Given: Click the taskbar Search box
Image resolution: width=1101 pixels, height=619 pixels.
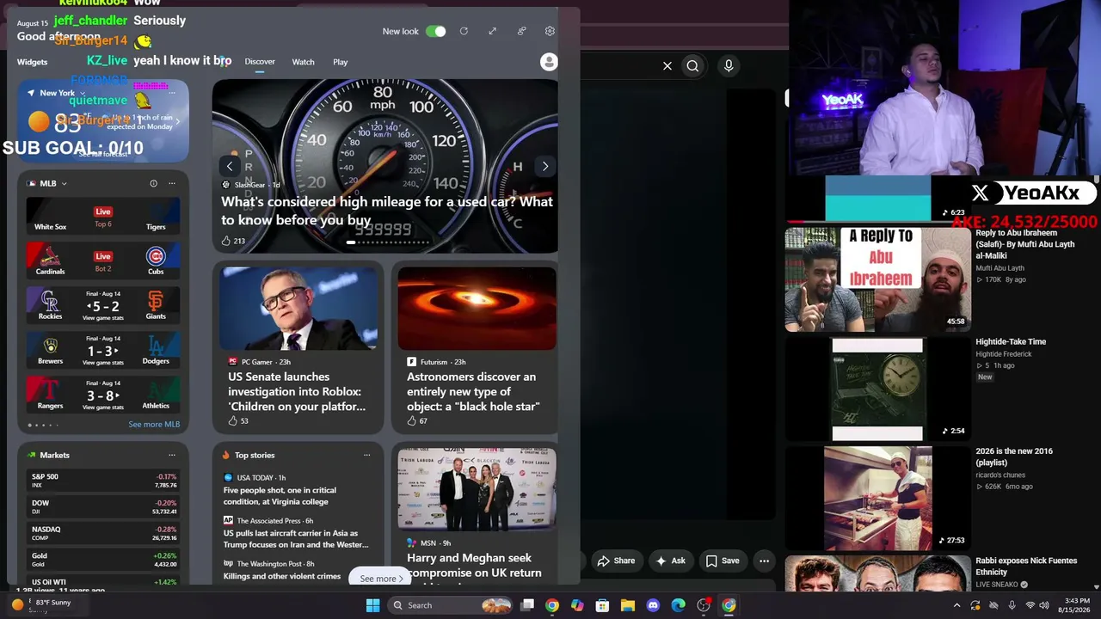Looking at the screenshot, I should click(450, 605).
